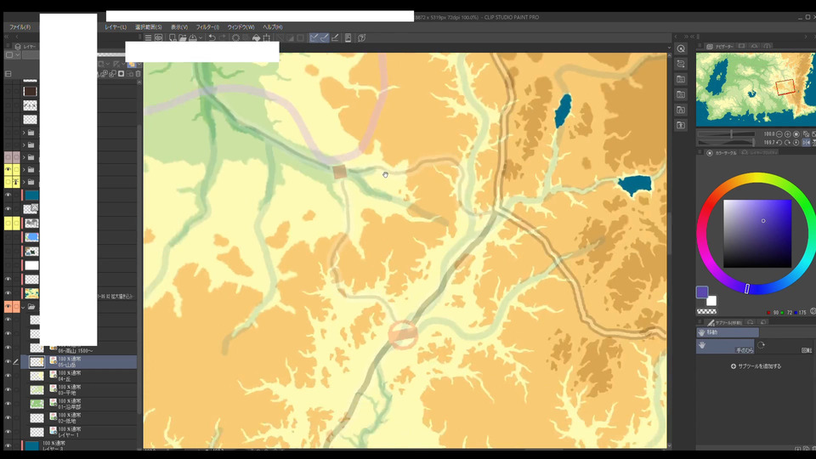
Task: Hide the 04-丘 layer
Action: pos(8,376)
